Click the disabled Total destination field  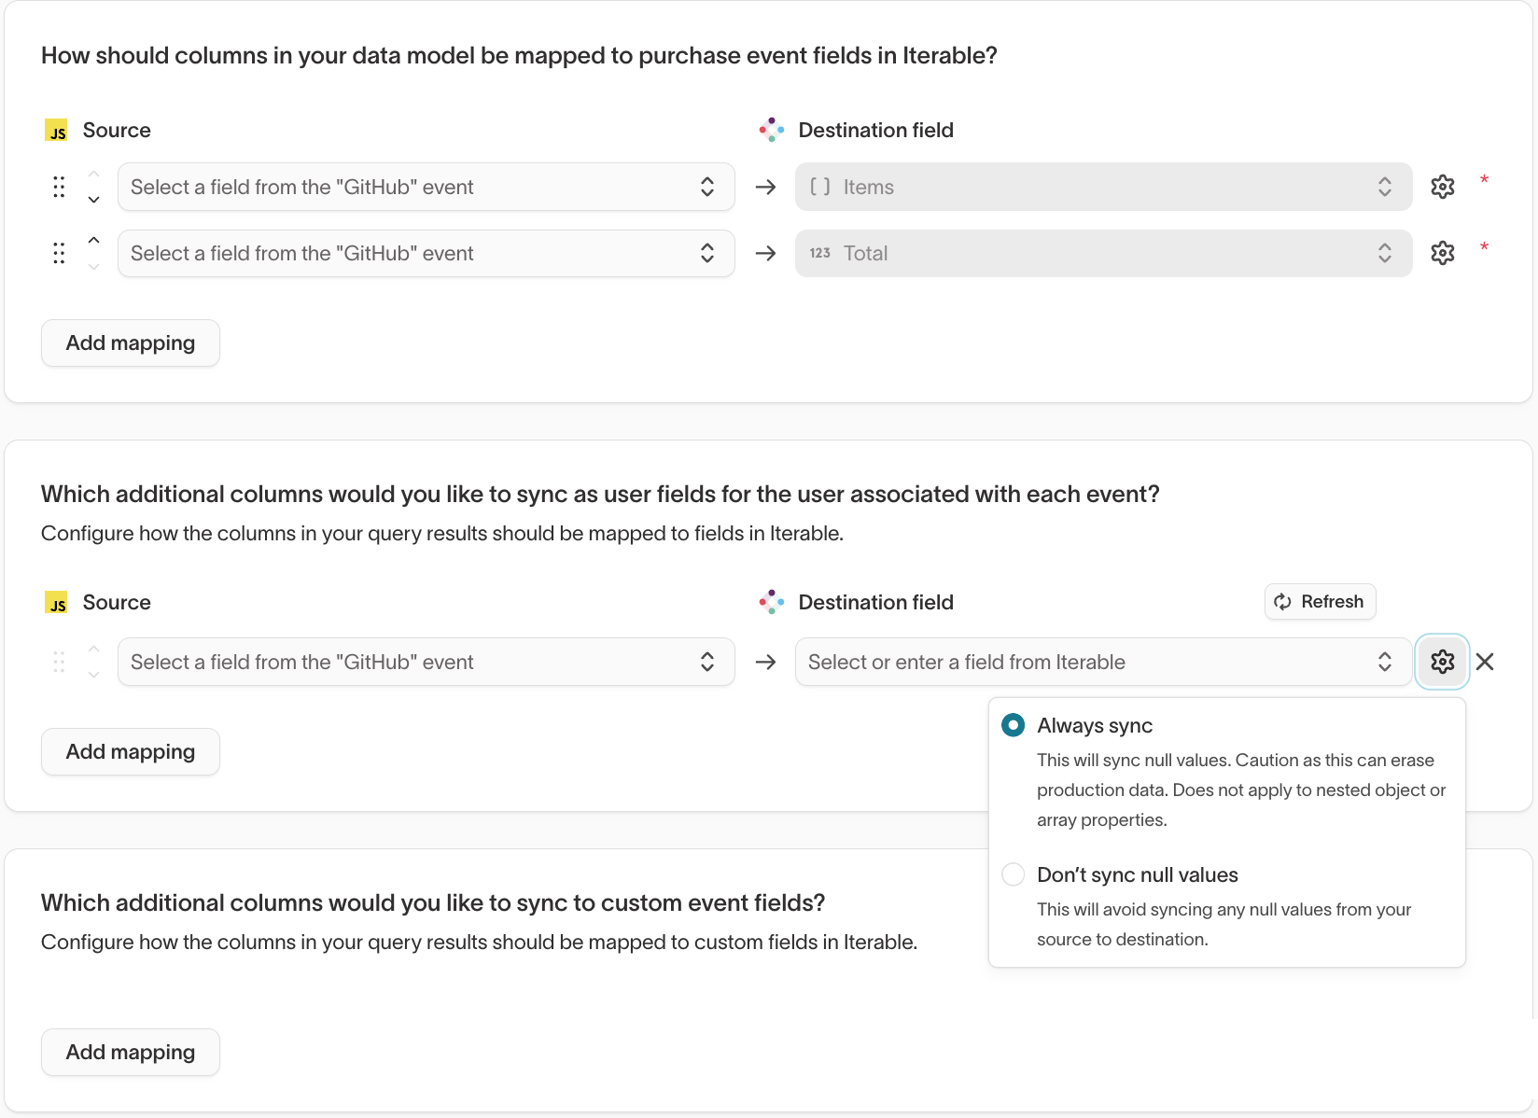tap(1101, 253)
